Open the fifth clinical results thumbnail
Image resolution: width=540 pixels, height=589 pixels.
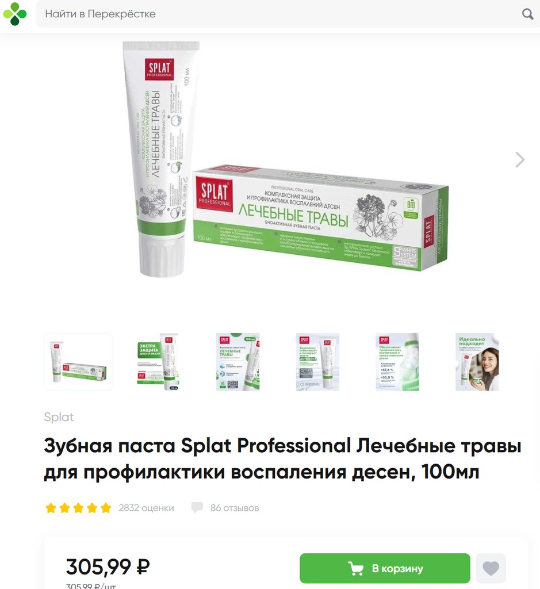397,362
